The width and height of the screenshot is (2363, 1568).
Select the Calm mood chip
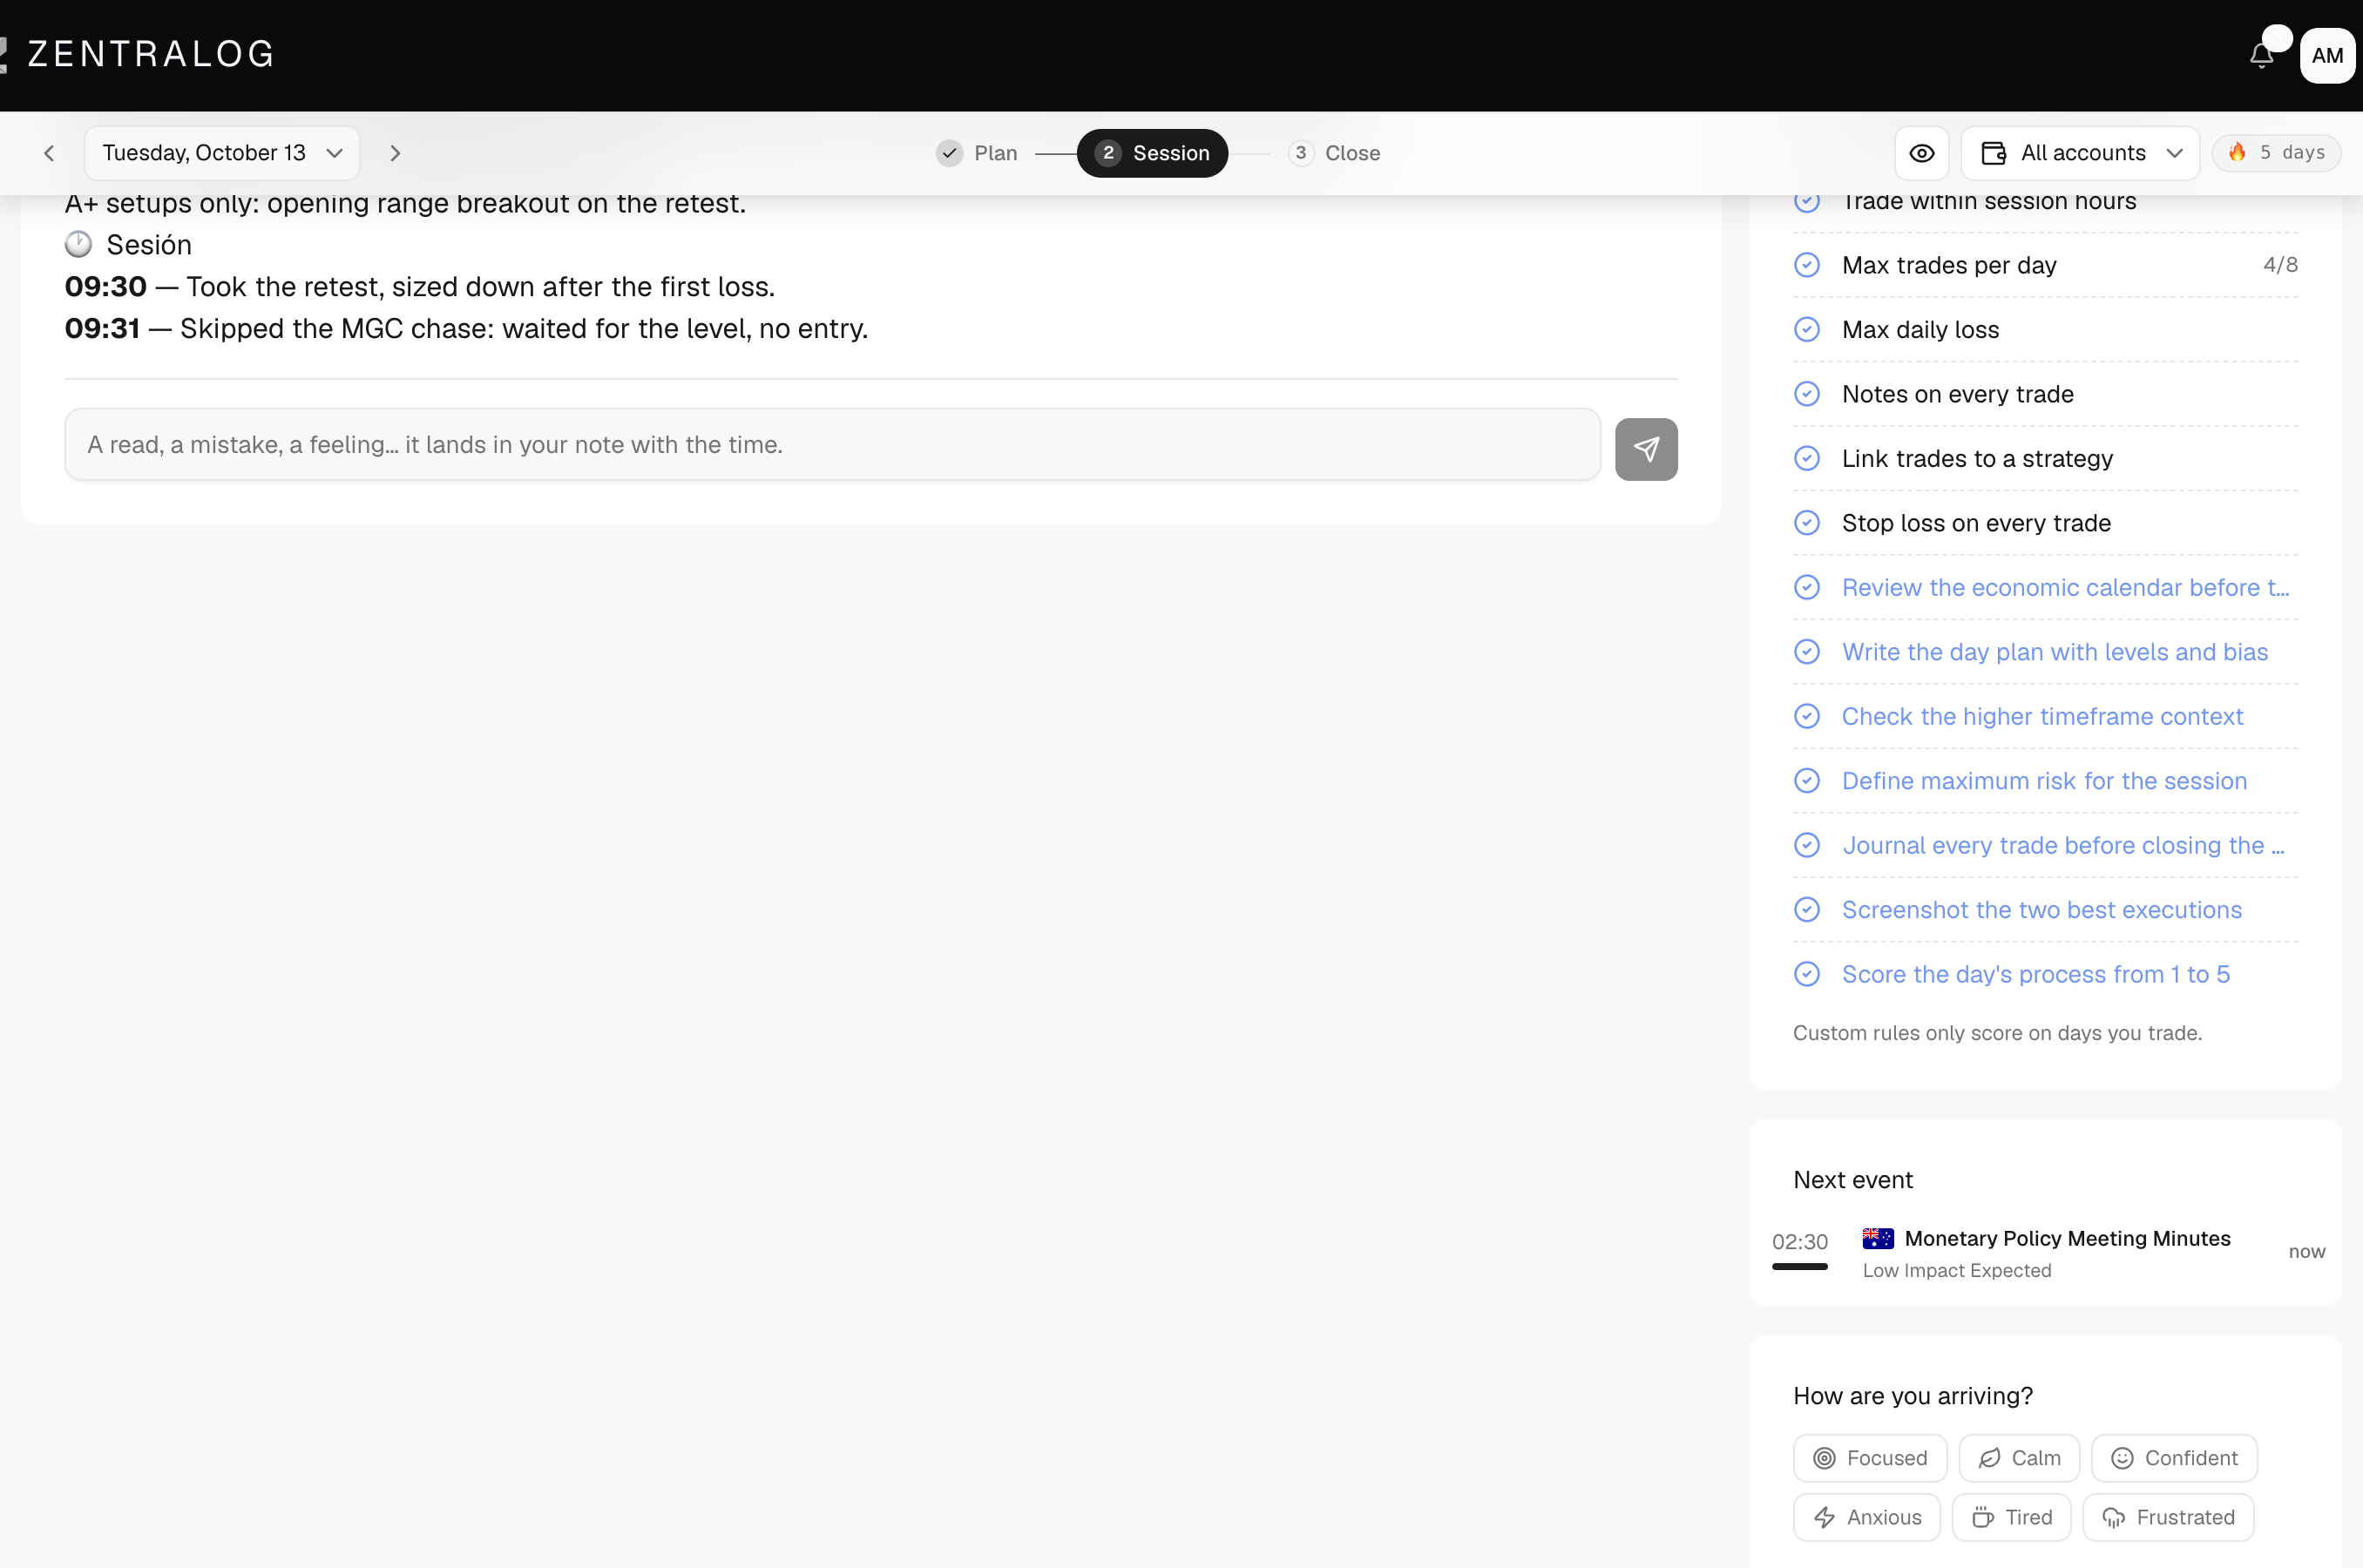click(x=2019, y=1458)
